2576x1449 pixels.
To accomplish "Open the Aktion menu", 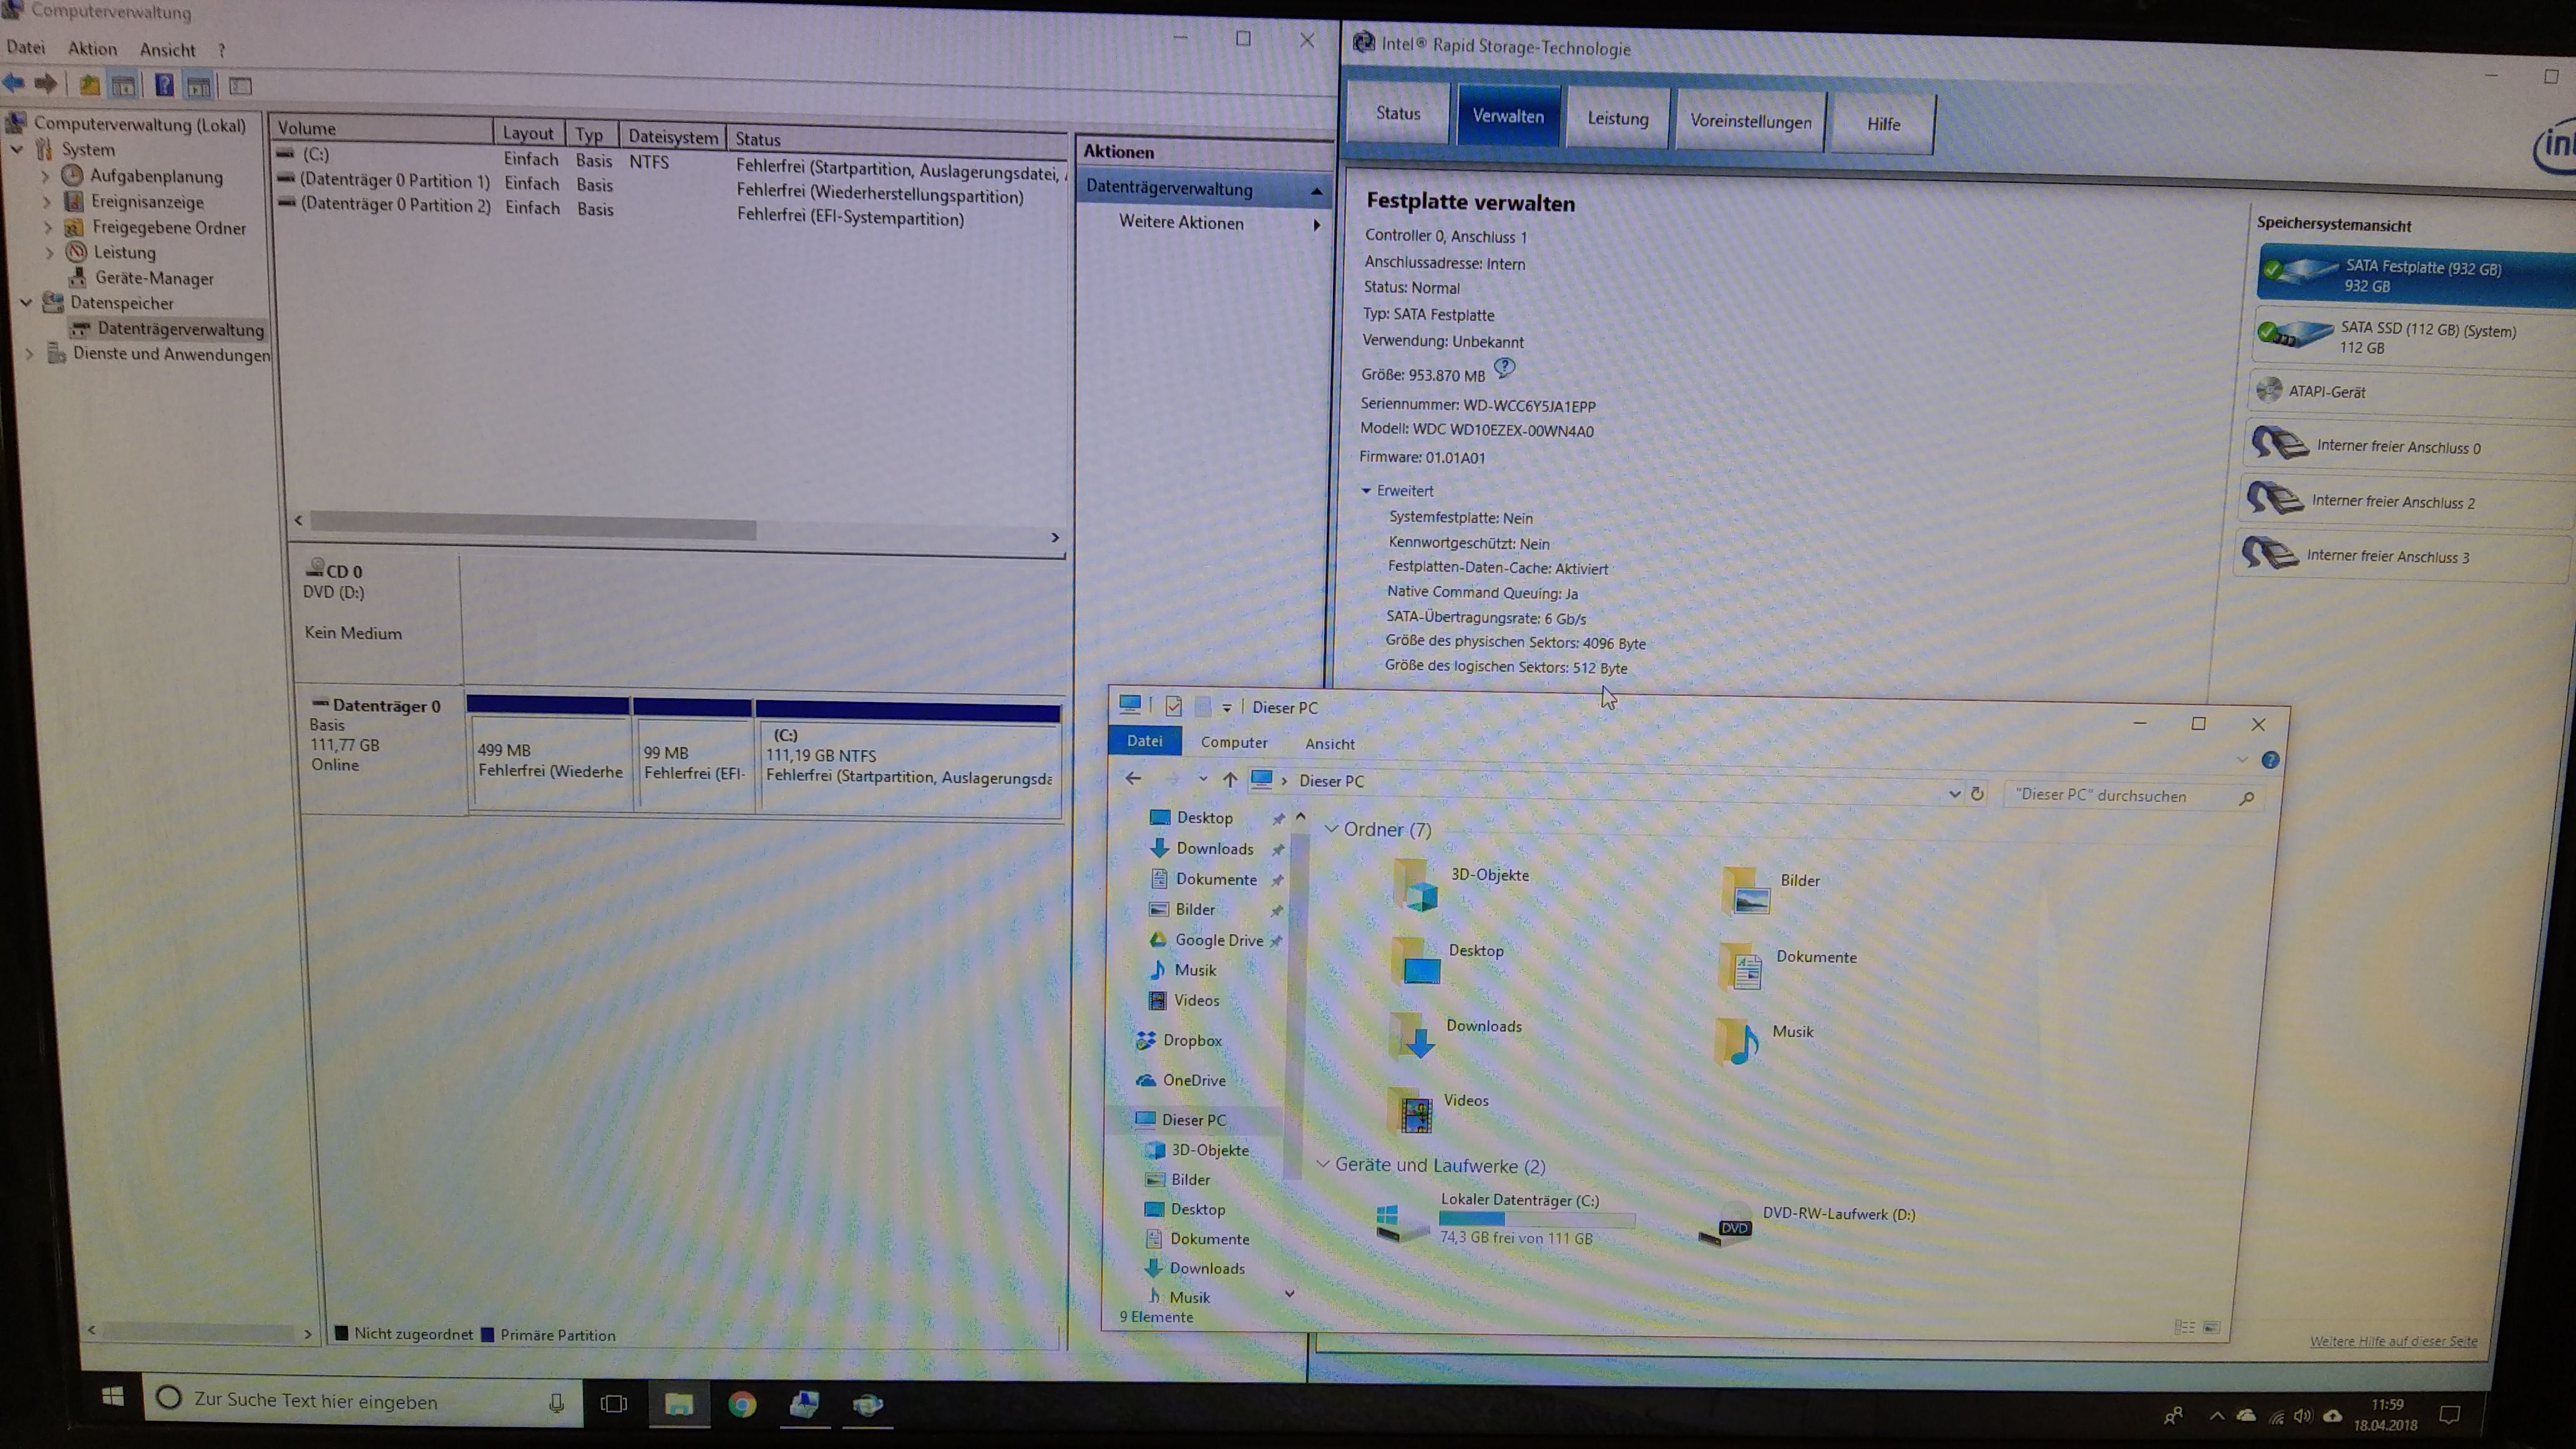I will [x=92, y=48].
